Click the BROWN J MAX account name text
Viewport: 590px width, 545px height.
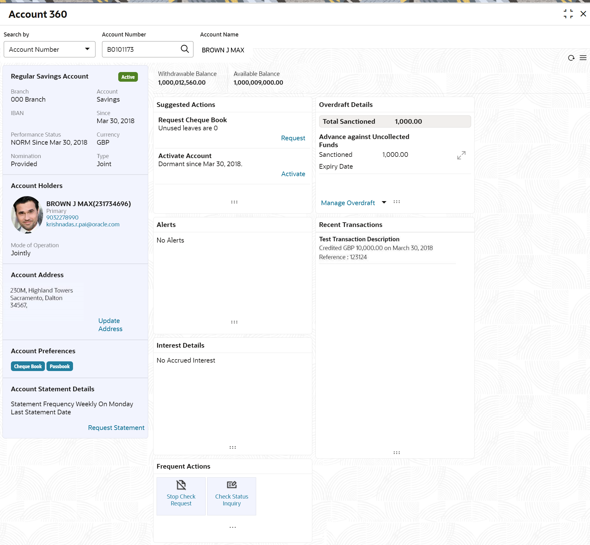tap(223, 50)
